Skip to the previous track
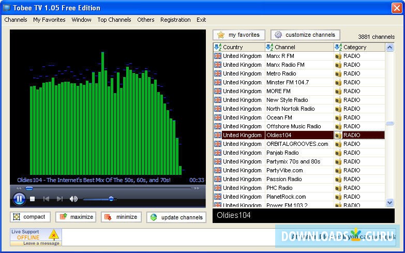 46,199
